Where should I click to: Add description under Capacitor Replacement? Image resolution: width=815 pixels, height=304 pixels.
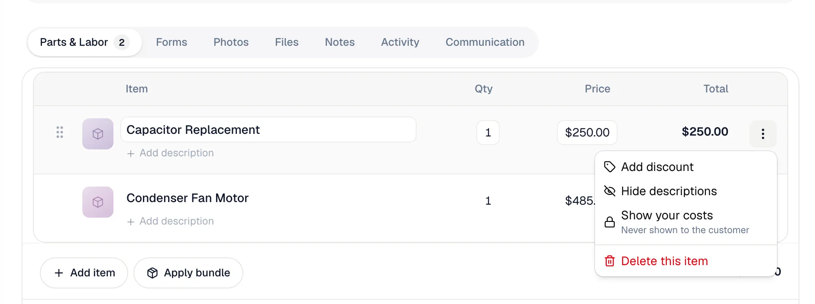[170, 153]
